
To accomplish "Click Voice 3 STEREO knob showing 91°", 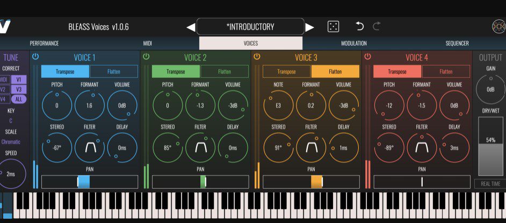I will tap(278, 147).
